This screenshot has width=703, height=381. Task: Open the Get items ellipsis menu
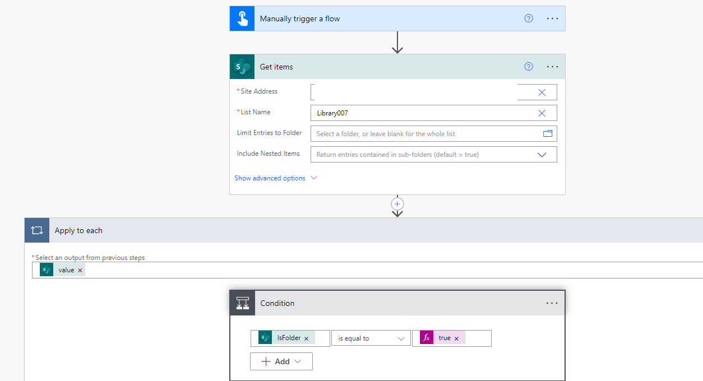pyautogui.click(x=553, y=67)
